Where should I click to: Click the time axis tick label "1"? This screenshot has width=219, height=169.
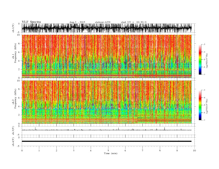(39, 150)
